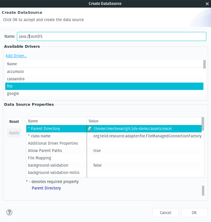Click the Reset button

[x=14, y=122]
